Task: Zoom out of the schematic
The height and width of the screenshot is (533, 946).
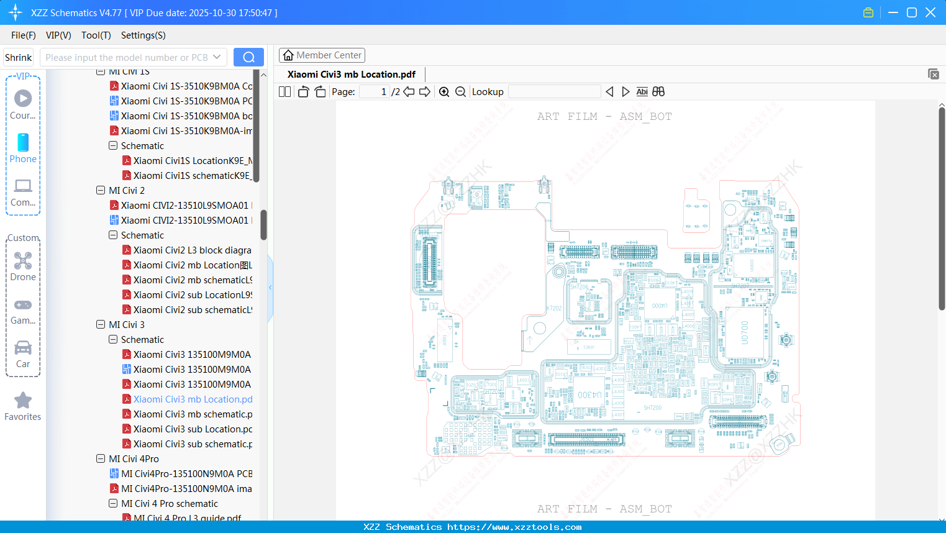Action: coord(460,91)
